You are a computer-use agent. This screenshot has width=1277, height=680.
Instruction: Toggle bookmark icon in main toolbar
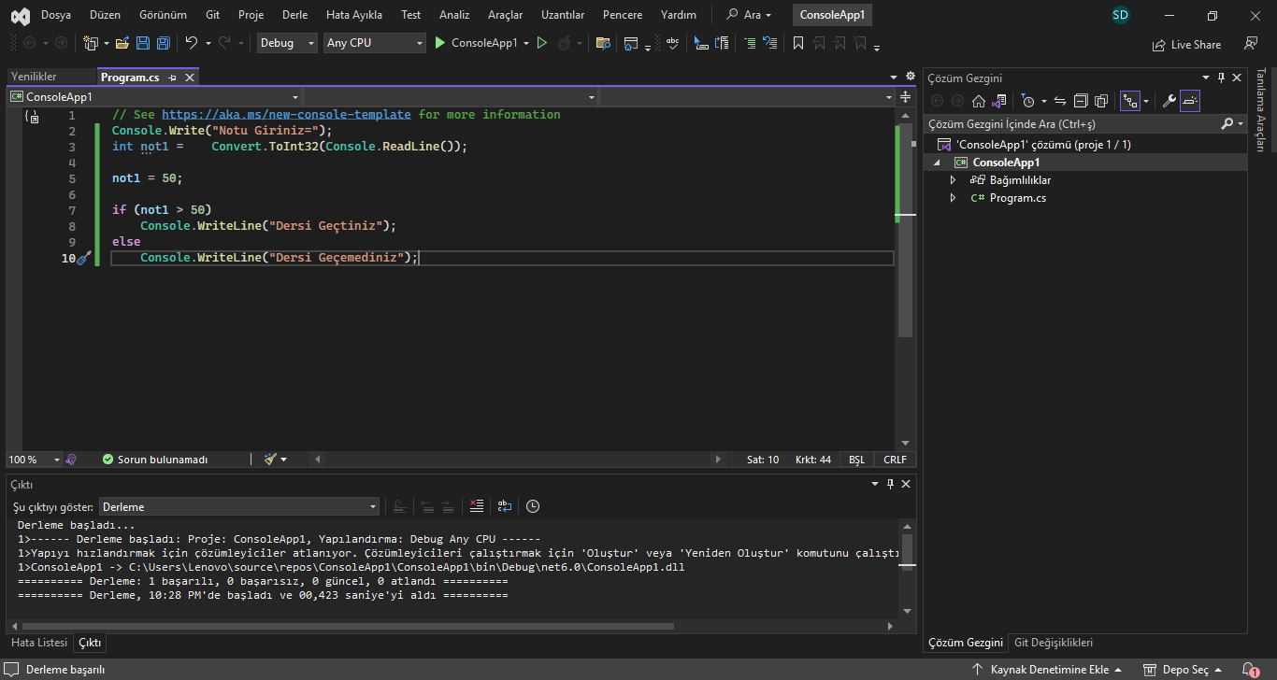[797, 43]
